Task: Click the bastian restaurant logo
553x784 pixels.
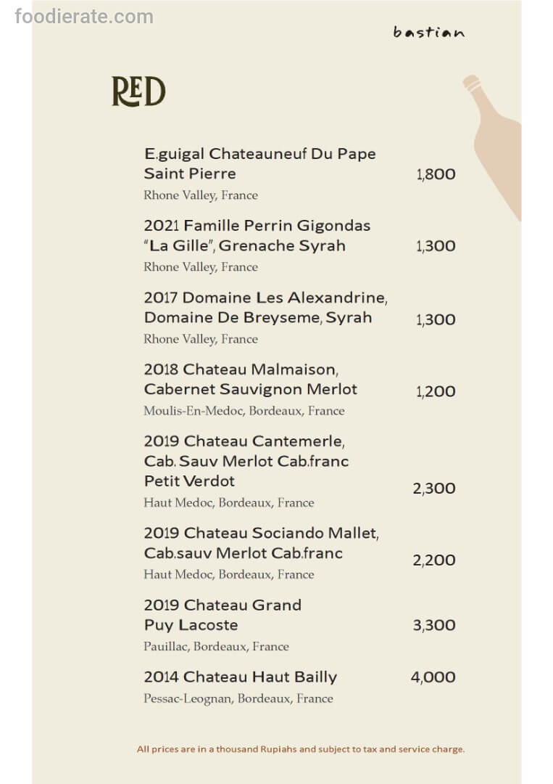Action: (429, 32)
